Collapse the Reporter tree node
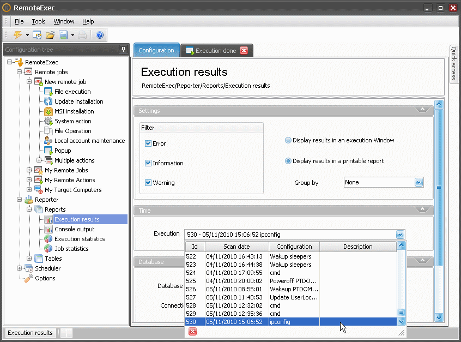461x342 pixels. 20,200
